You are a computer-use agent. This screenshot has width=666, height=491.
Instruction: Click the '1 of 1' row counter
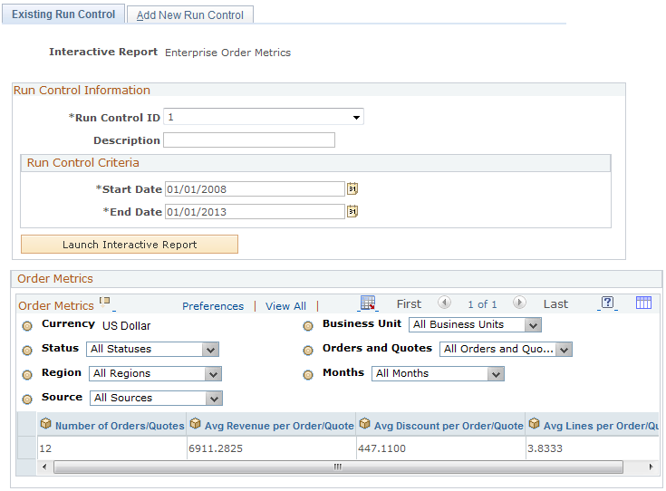pos(482,304)
